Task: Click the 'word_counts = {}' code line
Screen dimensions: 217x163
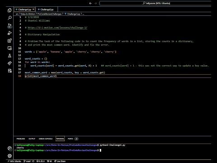Action: 36,58
